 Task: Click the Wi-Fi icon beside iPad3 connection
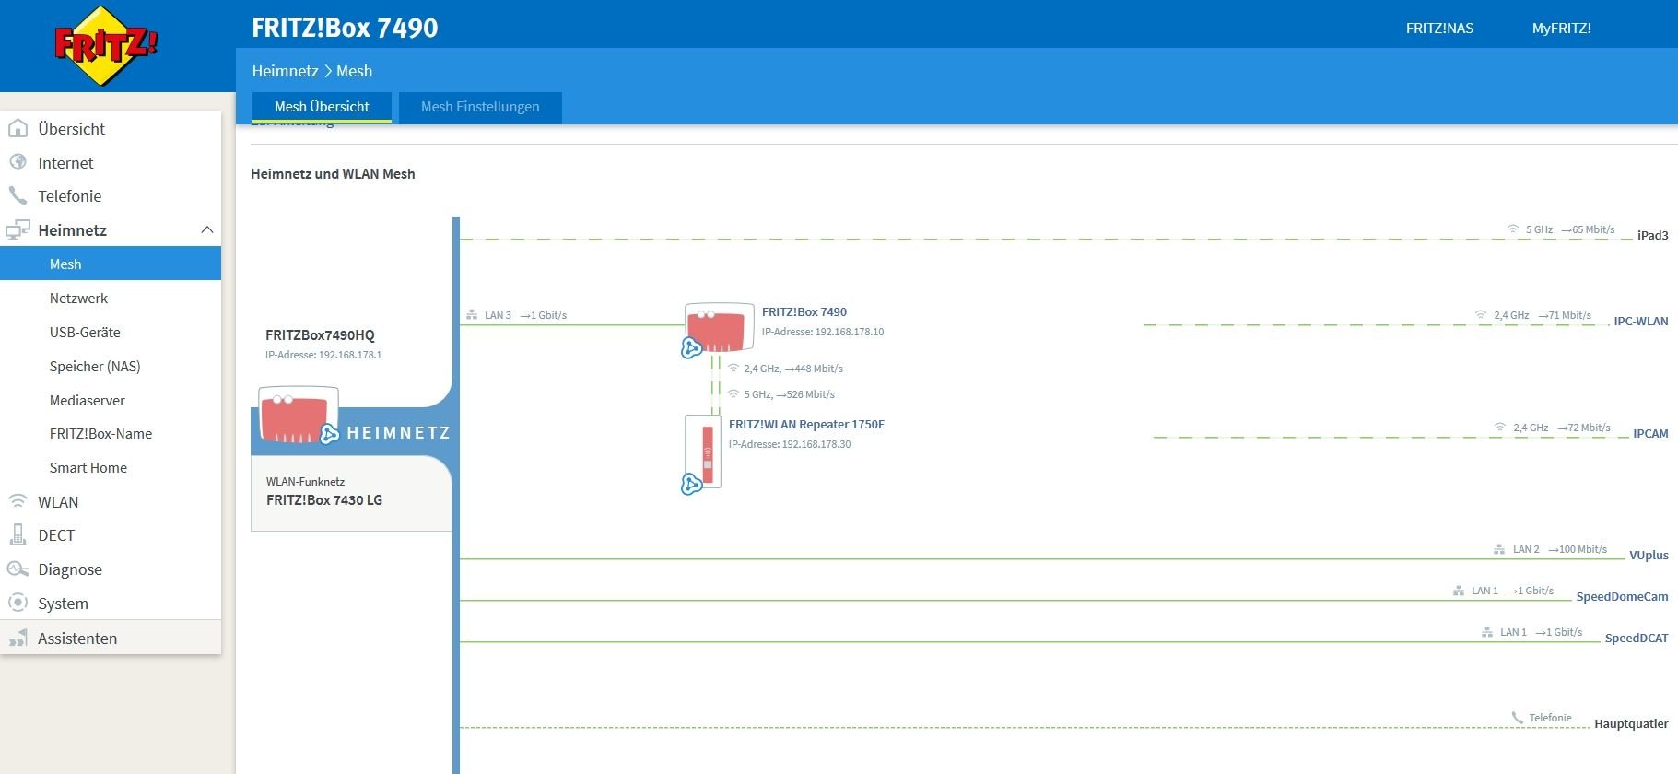pyautogui.click(x=1512, y=229)
